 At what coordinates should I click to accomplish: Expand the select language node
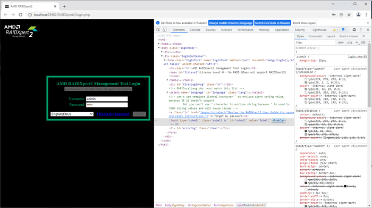point(167,93)
